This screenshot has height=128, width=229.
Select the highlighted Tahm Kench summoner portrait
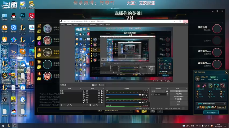pyautogui.click(x=47, y=52)
